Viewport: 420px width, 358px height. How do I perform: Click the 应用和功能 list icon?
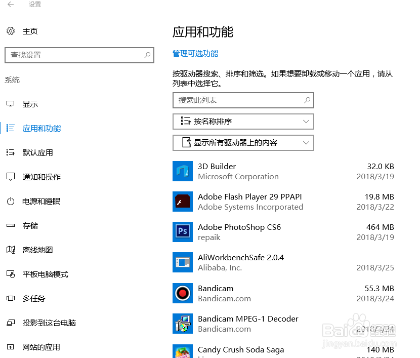point(11,128)
